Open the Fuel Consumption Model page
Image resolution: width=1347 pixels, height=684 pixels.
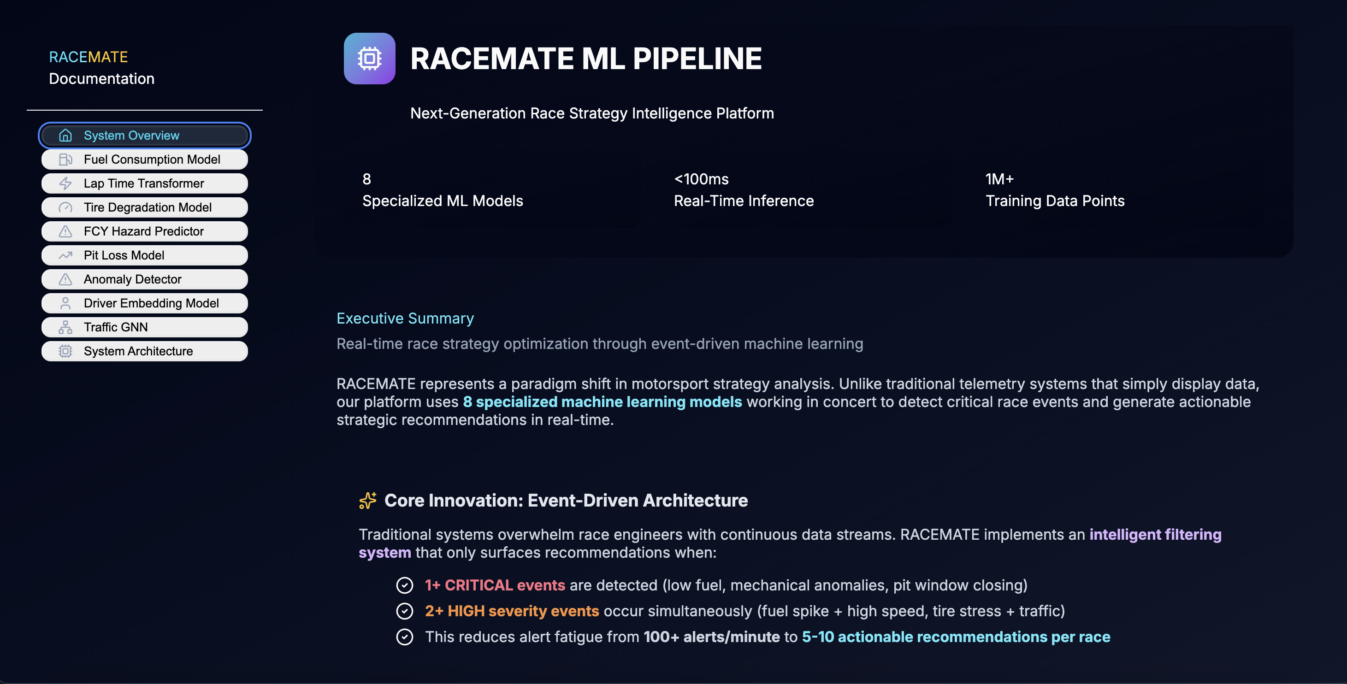[x=152, y=159]
